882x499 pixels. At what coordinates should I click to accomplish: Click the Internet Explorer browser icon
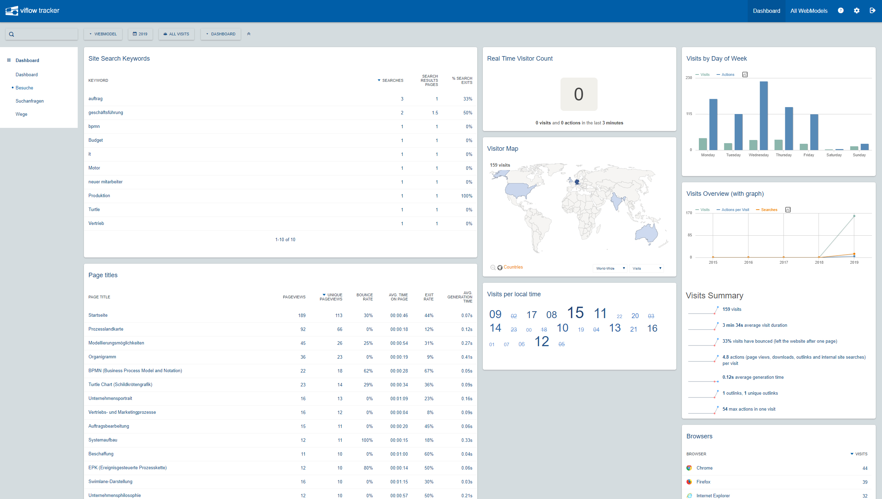(x=689, y=496)
